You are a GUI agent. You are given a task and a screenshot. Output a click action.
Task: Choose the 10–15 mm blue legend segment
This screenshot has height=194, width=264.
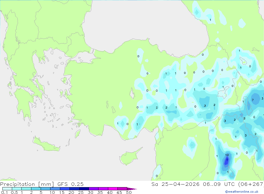(x=55, y=189)
